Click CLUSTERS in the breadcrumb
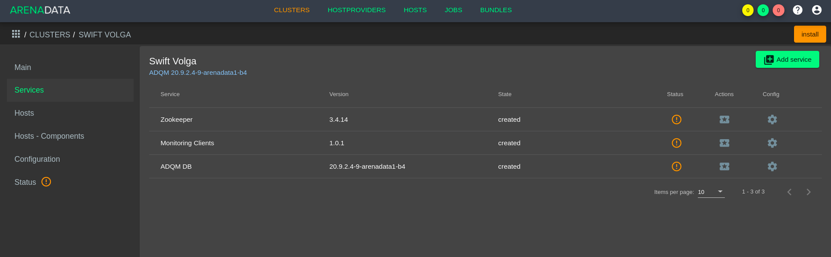This screenshot has width=831, height=257. pyautogui.click(x=50, y=35)
